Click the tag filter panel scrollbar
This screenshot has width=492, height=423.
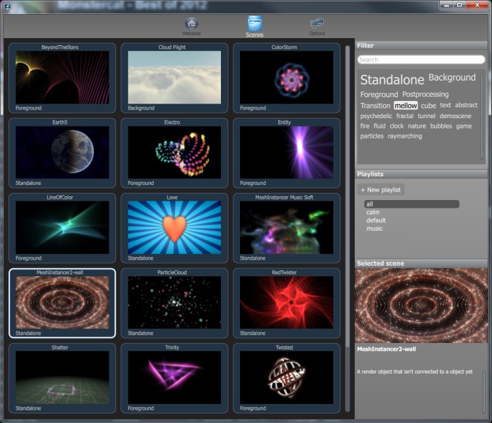[482, 117]
